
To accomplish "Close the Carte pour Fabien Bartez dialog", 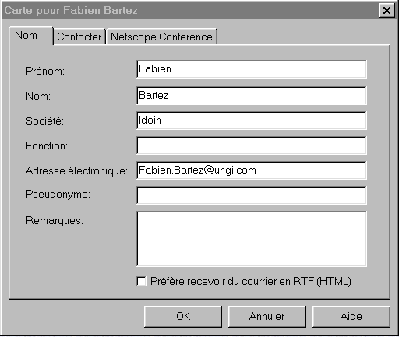I will (x=387, y=11).
